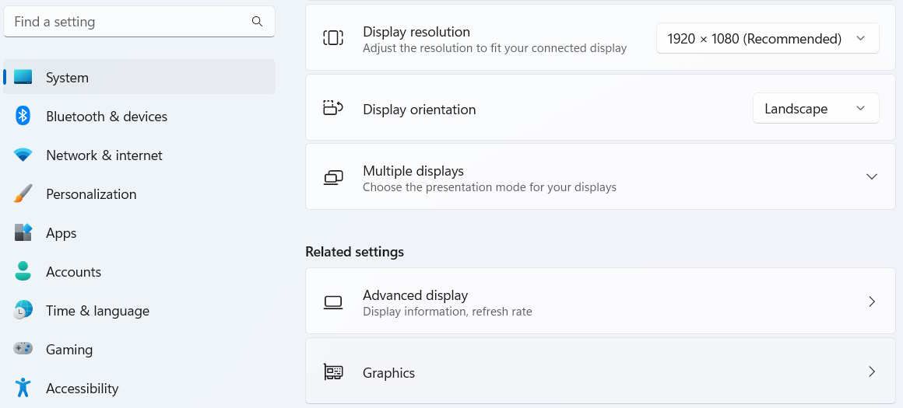Screen dimensions: 903x408
Task: Click the Personalization paintbrush icon
Action: tap(23, 194)
